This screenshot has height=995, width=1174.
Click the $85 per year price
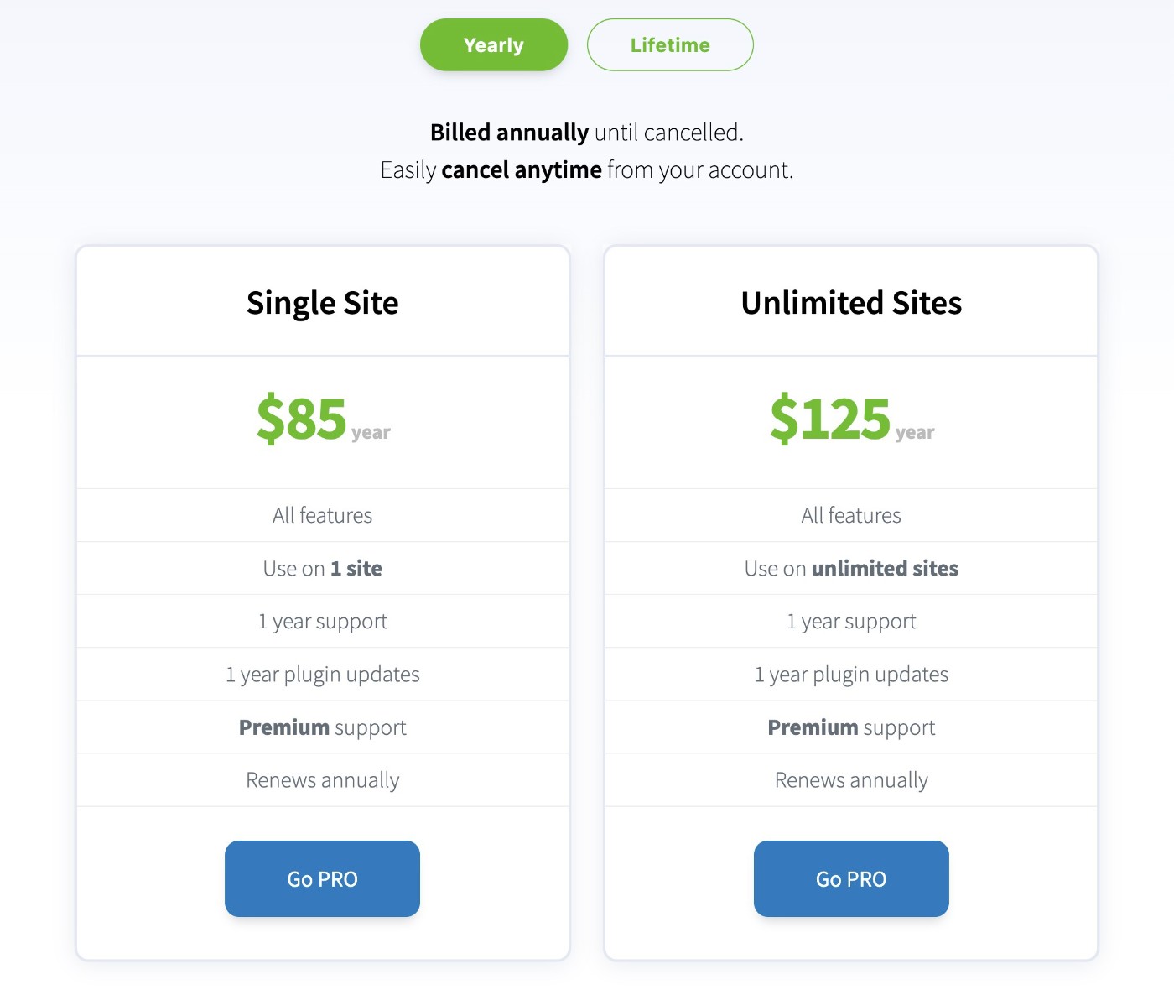click(x=323, y=419)
